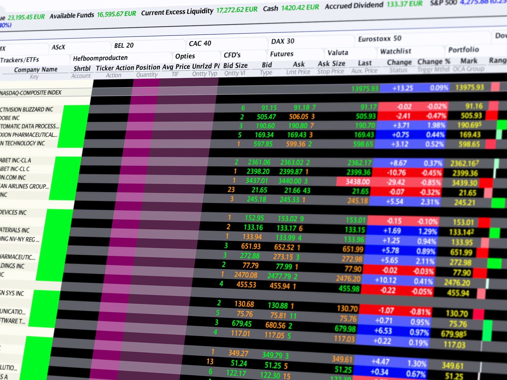Click the change value +8.67

click(x=398, y=163)
